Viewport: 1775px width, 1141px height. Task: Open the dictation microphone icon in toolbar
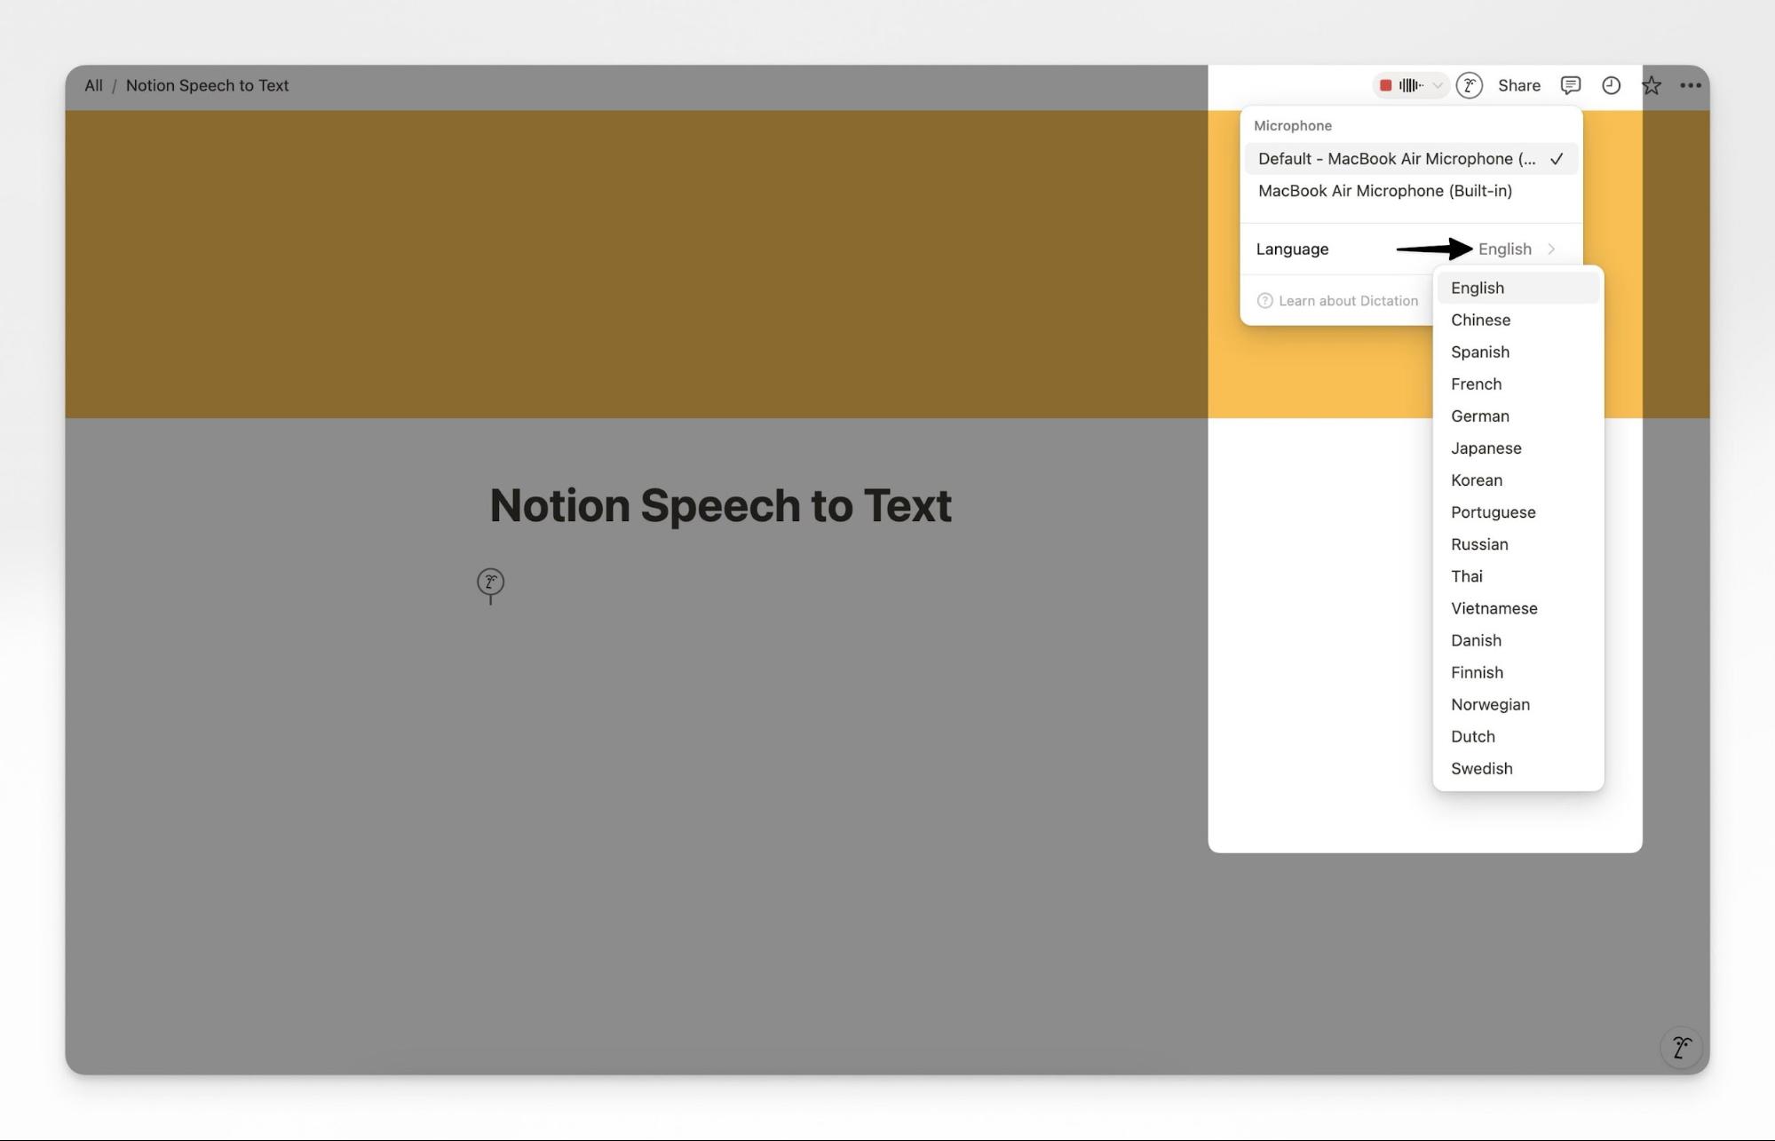coord(1470,85)
